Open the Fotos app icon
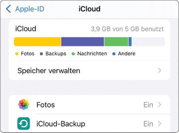Viewport: 179px width, 133px height. coord(24,104)
